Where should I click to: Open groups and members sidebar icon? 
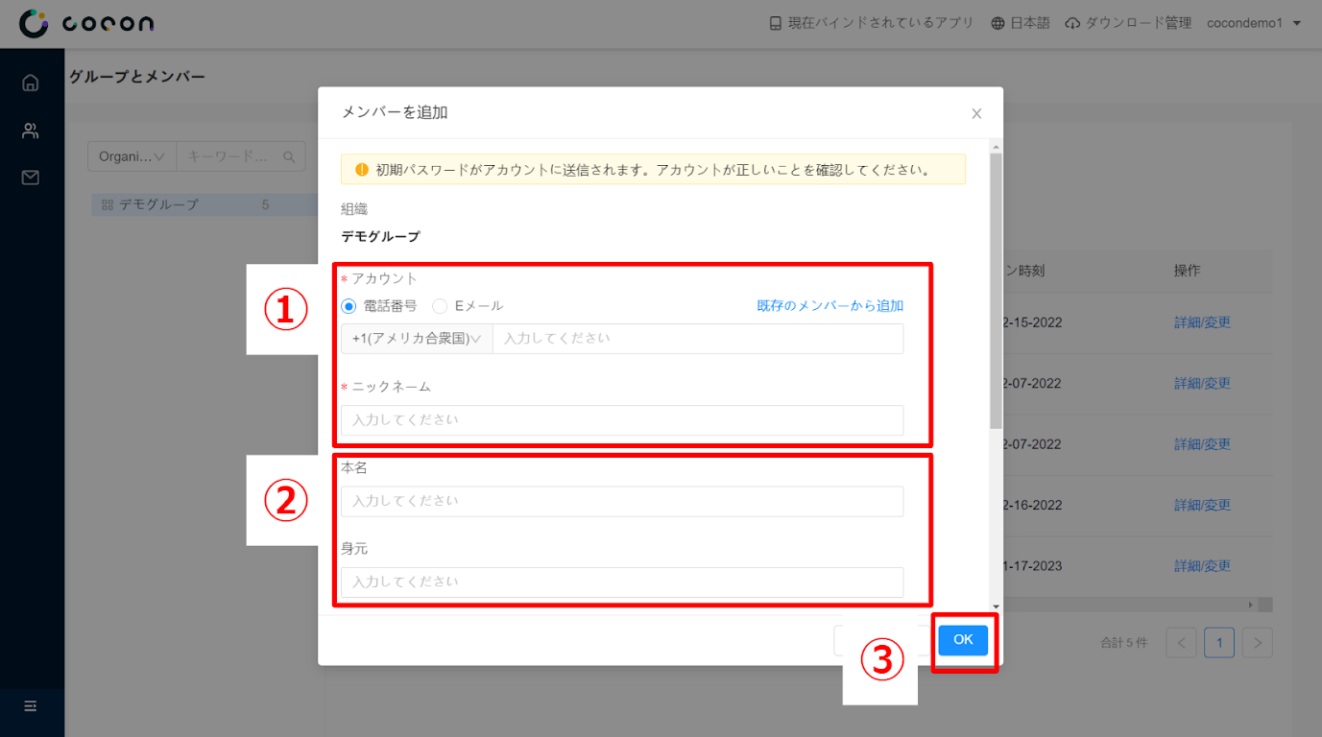point(31,131)
